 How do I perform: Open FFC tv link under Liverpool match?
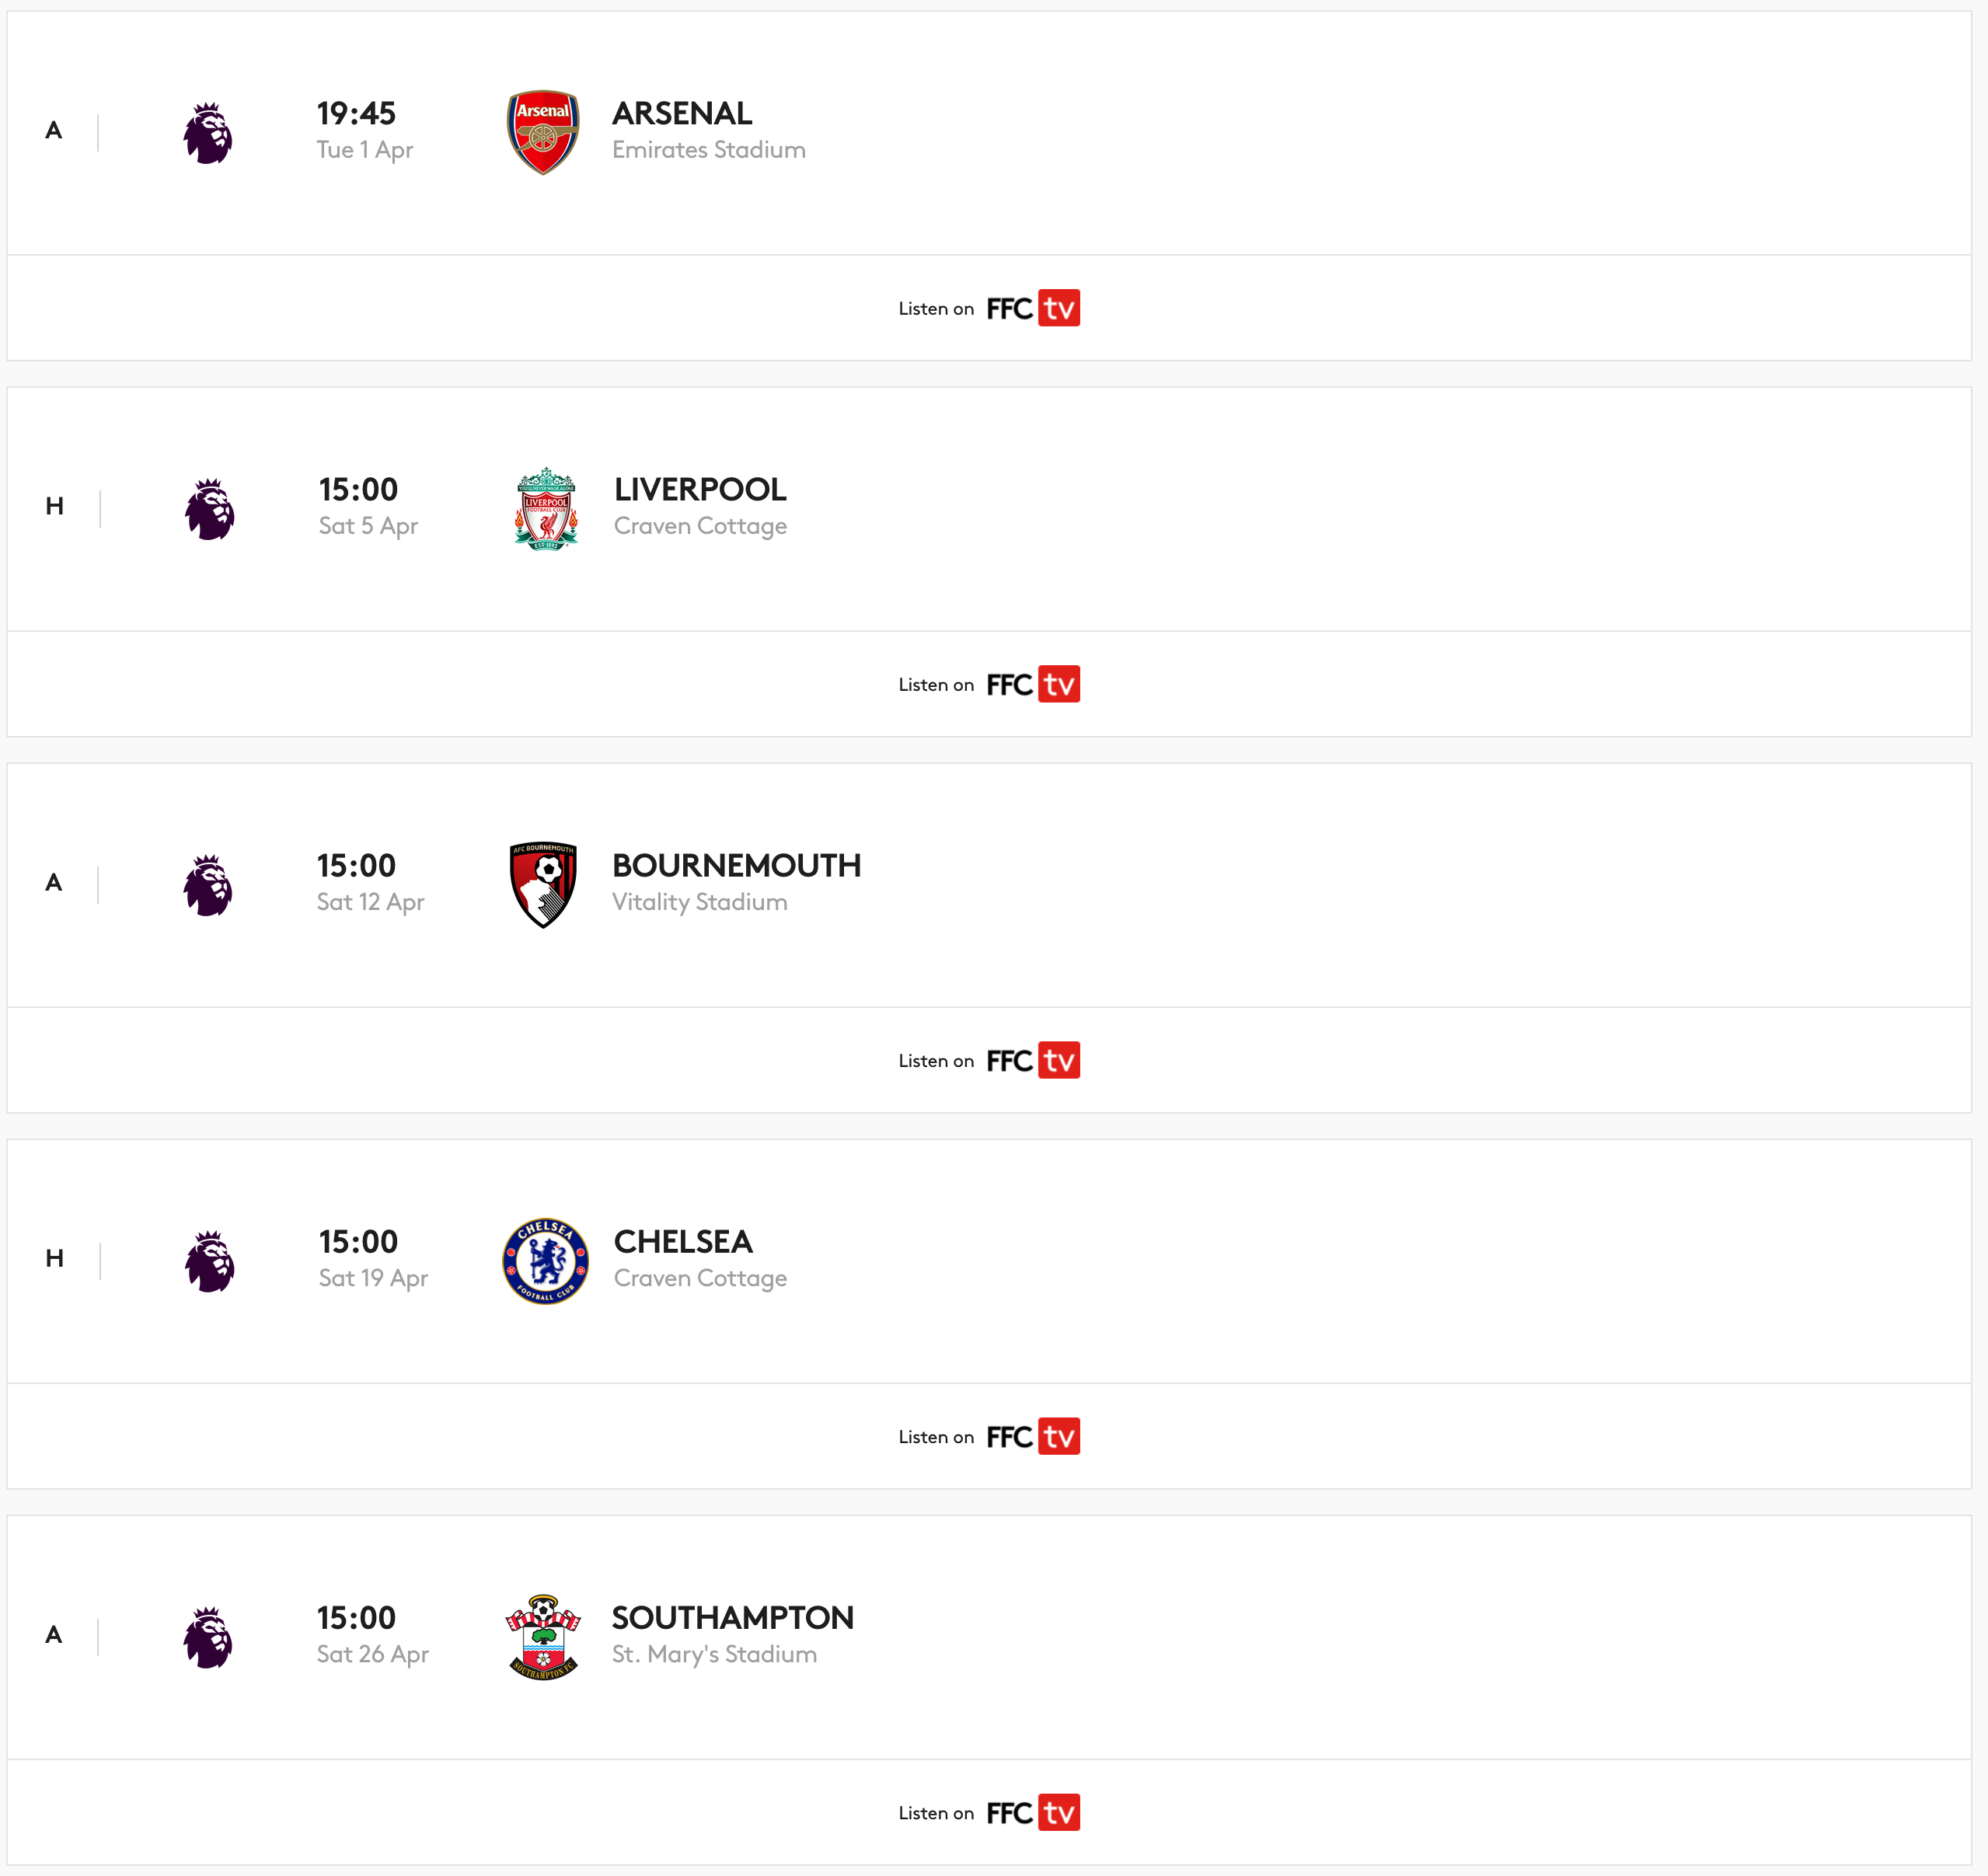[x=1033, y=684]
